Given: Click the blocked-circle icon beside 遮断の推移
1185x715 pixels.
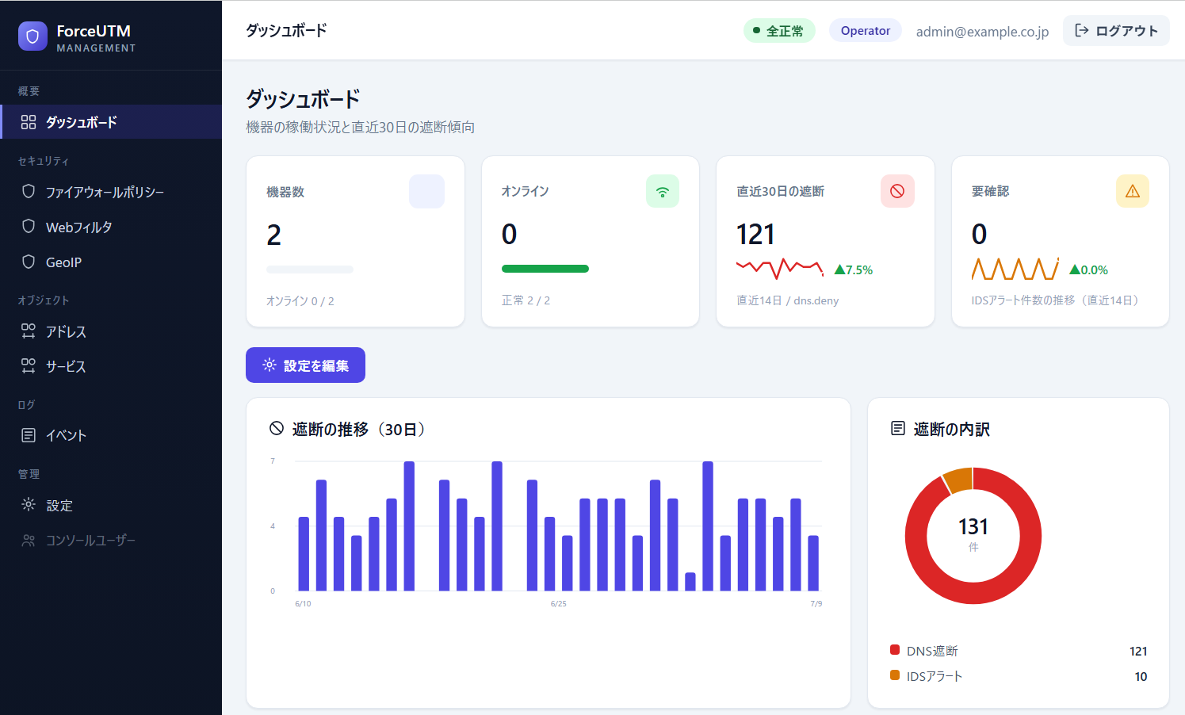Looking at the screenshot, I should click(277, 429).
